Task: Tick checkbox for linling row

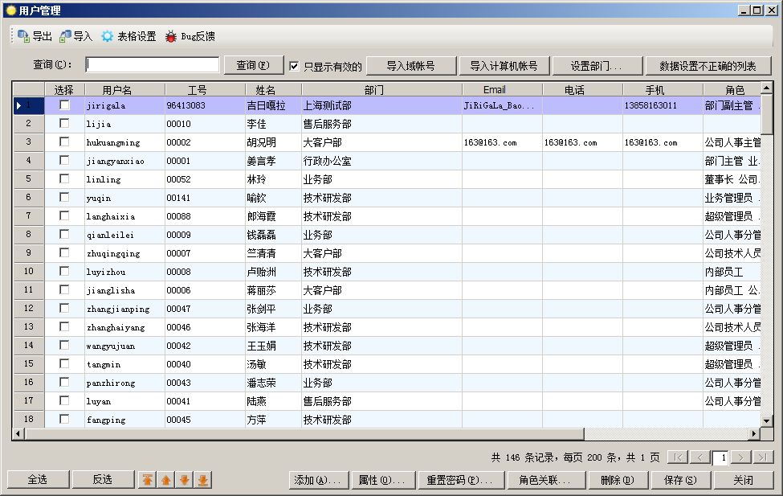Action: (64, 178)
